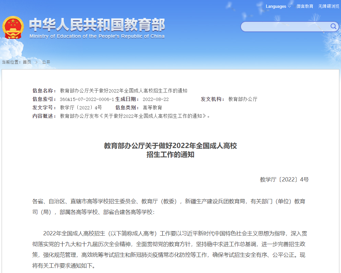
Task: Click the national emblem logo
Action: tap(13, 28)
